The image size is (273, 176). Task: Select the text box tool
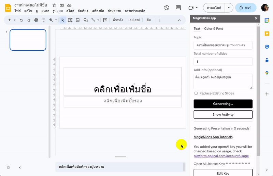[70, 20]
